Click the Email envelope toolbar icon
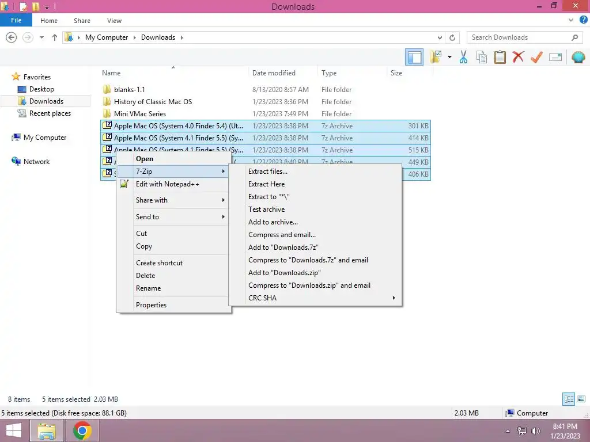The image size is (590, 442). [555, 57]
